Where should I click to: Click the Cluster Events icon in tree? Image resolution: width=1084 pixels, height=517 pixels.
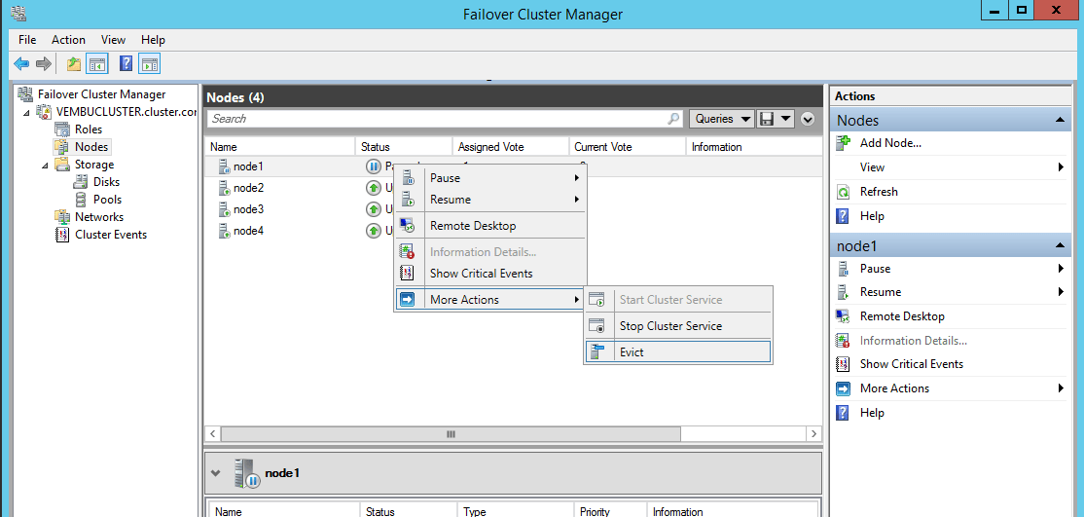click(62, 235)
